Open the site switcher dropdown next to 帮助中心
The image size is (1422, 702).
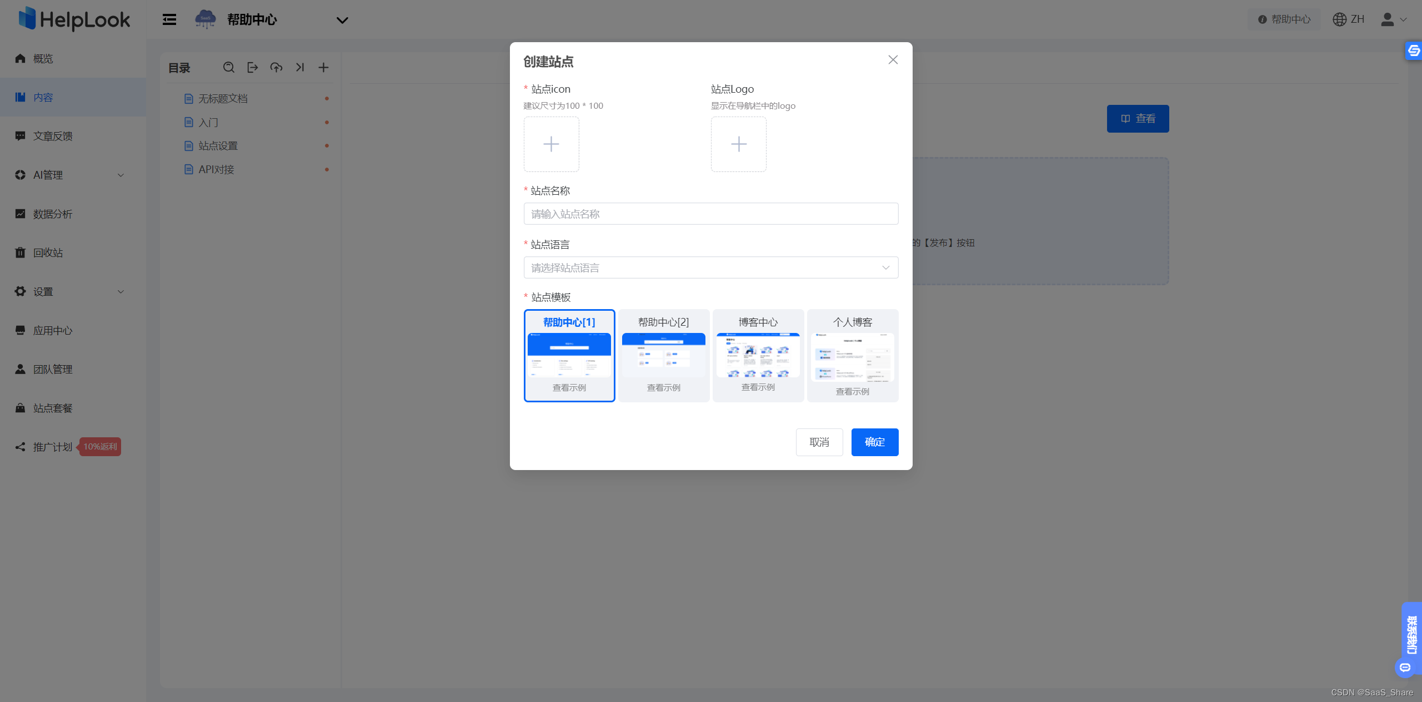pos(342,21)
